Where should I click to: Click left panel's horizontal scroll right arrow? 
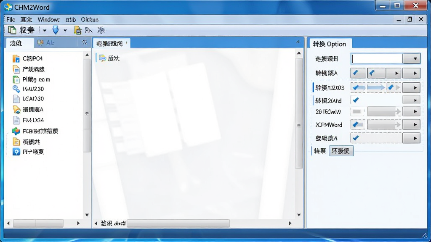click(78, 224)
